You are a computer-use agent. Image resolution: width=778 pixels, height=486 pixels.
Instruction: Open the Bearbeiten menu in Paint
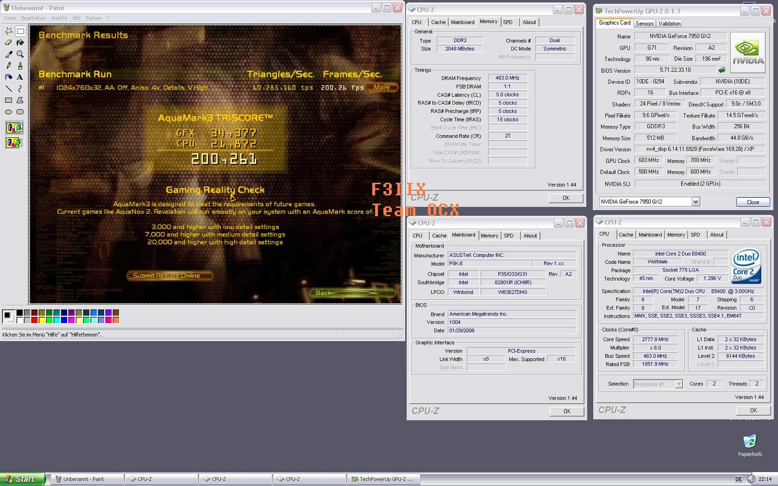click(33, 18)
